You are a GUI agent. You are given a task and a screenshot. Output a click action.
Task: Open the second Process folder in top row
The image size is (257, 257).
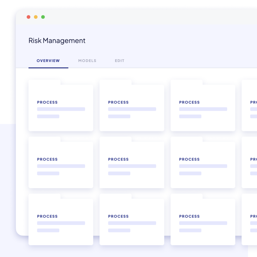coord(132,107)
